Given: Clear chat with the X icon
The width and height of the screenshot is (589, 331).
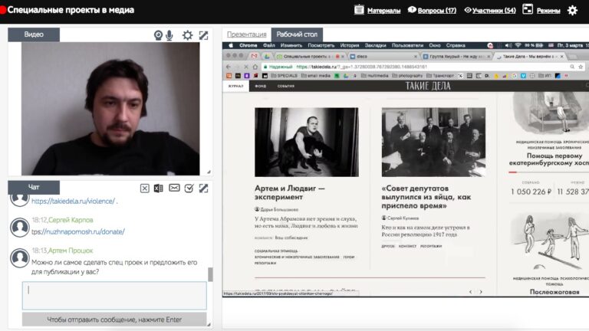Looking at the screenshot, I should [145, 188].
